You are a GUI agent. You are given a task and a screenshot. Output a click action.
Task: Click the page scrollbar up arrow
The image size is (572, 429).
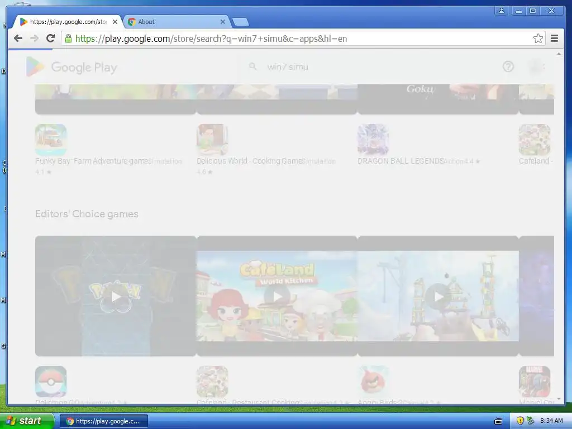[559, 54]
